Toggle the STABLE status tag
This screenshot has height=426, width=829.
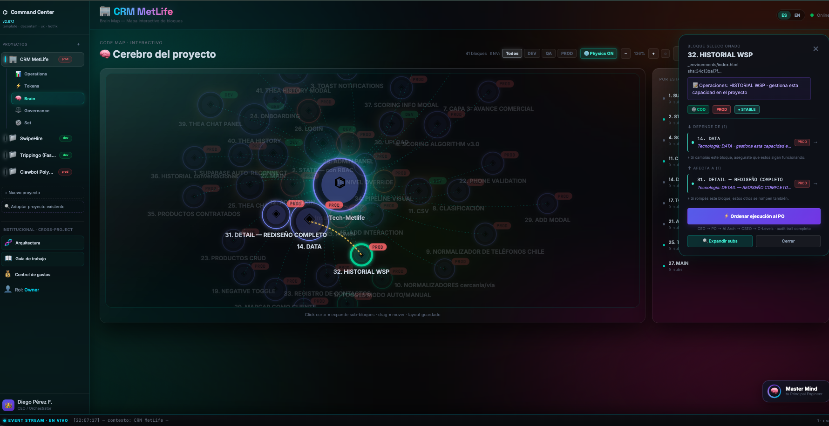click(747, 109)
